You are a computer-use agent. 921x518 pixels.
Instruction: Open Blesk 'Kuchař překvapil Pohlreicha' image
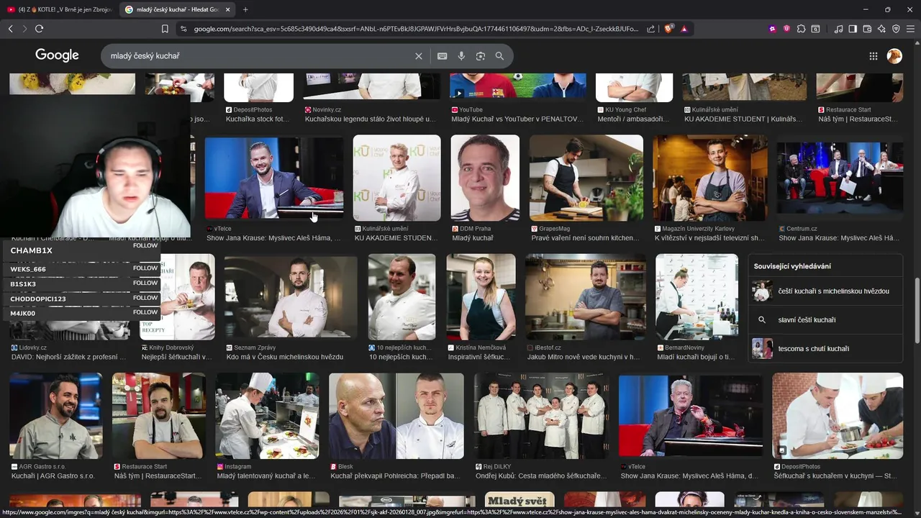(x=396, y=415)
